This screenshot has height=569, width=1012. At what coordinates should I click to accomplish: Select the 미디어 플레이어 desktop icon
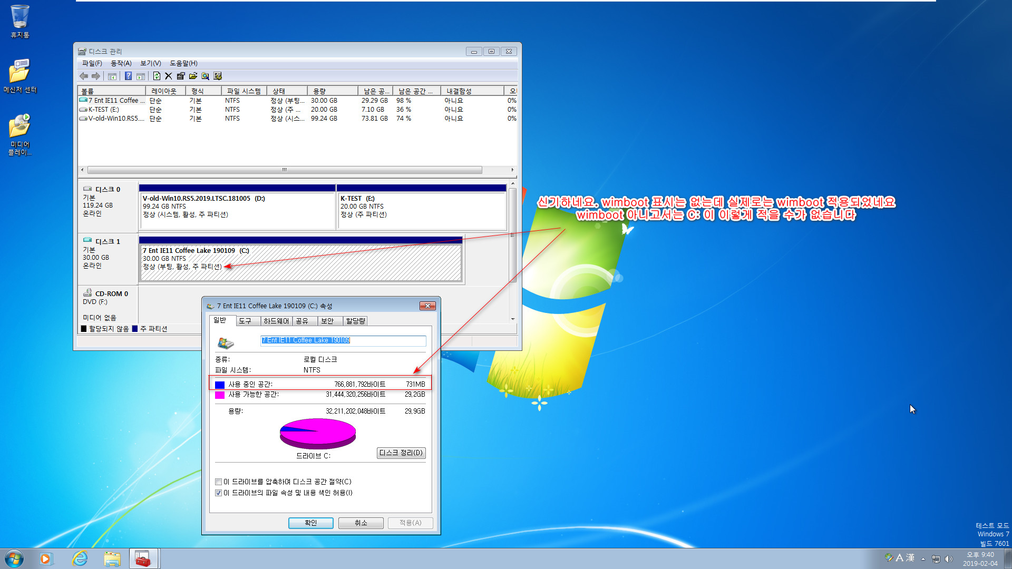(20, 134)
